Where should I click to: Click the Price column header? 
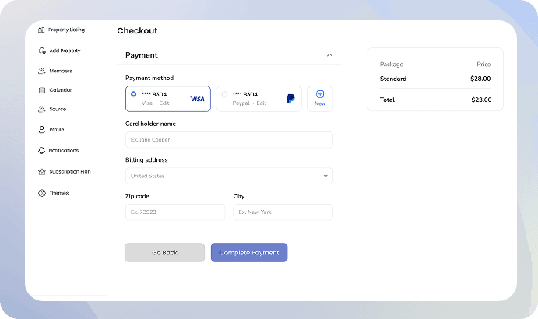pyautogui.click(x=483, y=65)
